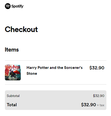Screen dimensions: 111x116
Task: Click the Items section heading
Action: coord(12,50)
